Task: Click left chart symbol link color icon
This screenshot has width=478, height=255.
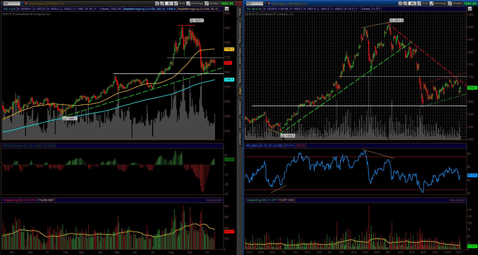Action: tap(26, 4)
